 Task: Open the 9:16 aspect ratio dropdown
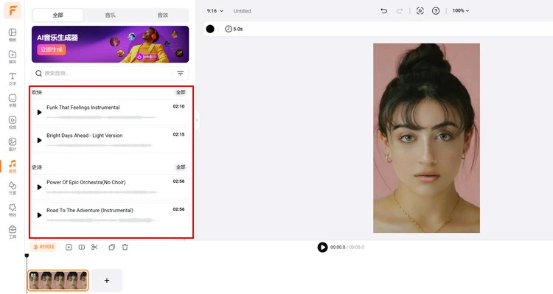215,11
